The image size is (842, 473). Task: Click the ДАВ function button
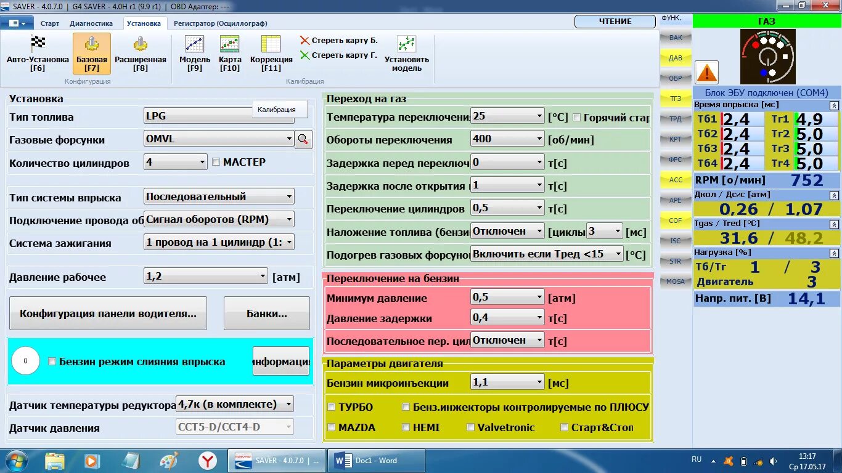(x=676, y=58)
